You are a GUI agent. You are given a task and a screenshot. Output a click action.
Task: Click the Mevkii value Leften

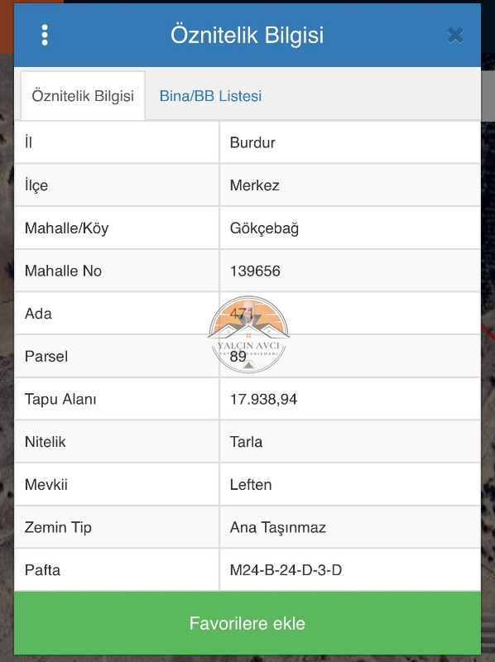[251, 485]
